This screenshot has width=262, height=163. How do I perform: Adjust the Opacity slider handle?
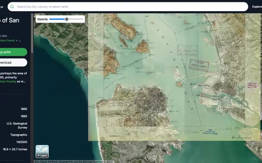click(67, 19)
